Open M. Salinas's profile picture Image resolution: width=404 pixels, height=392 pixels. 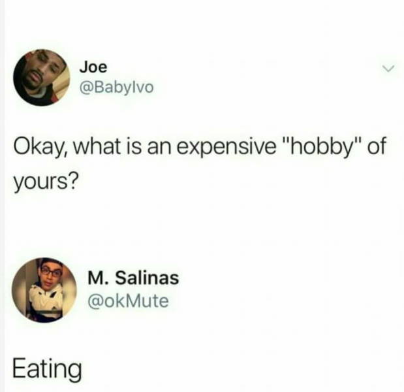pos(44,290)
